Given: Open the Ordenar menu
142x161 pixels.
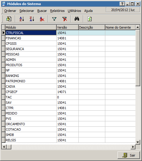Looking at the screenshot, I should pos(10,11).
